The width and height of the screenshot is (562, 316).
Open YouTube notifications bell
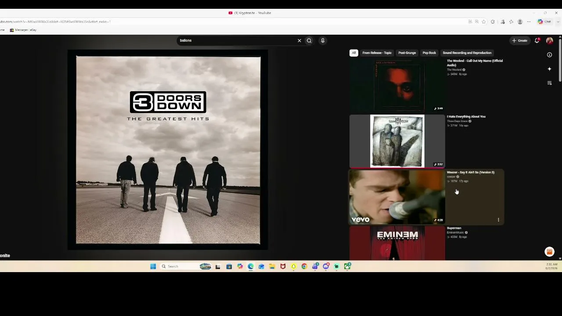pos(537,40)
